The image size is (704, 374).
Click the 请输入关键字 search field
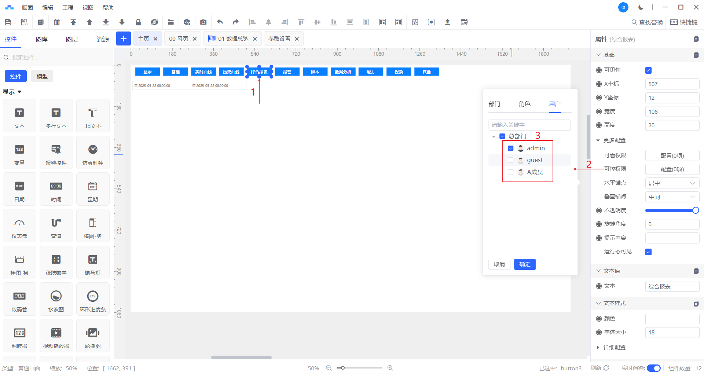pos(529,125)
